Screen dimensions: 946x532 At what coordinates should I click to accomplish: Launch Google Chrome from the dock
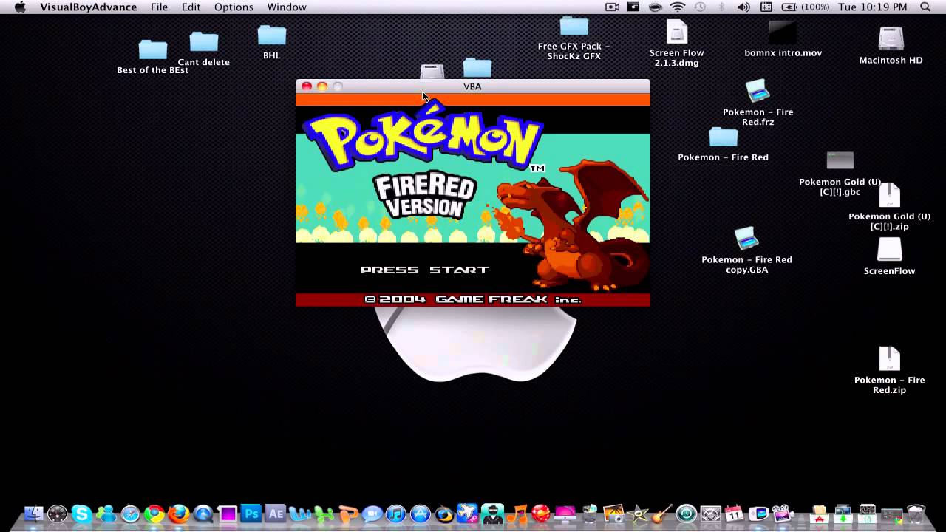click(x=154, y=514)
